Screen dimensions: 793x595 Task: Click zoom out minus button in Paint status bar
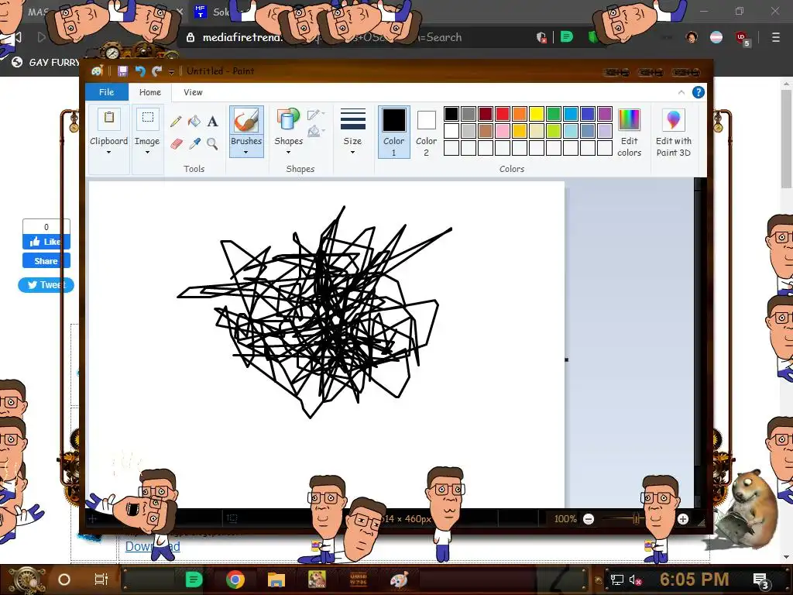pos(589,519)
